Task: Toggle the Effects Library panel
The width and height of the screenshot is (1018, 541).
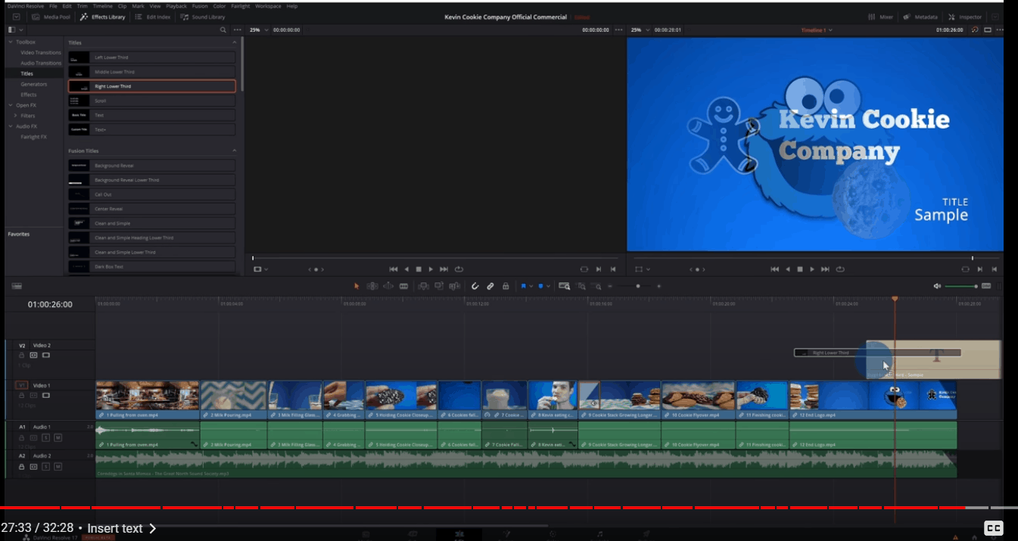Action: tap(103, 17)
